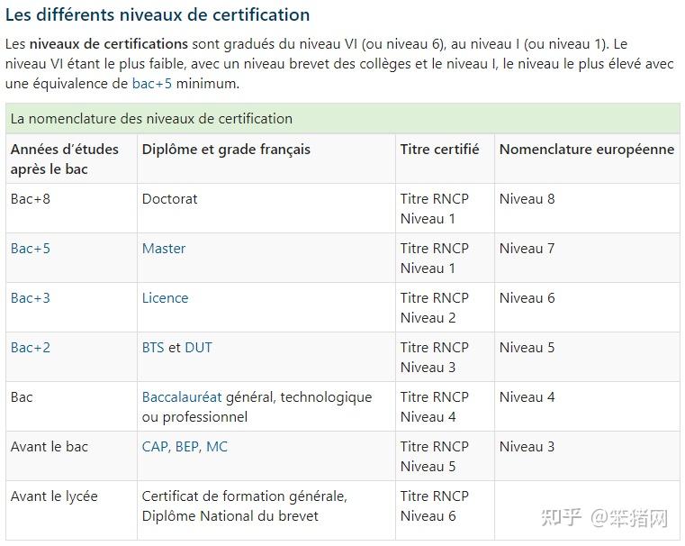Click the Doctorat cell
This screenshot has width=685, height=546.
tap(169, 199)
